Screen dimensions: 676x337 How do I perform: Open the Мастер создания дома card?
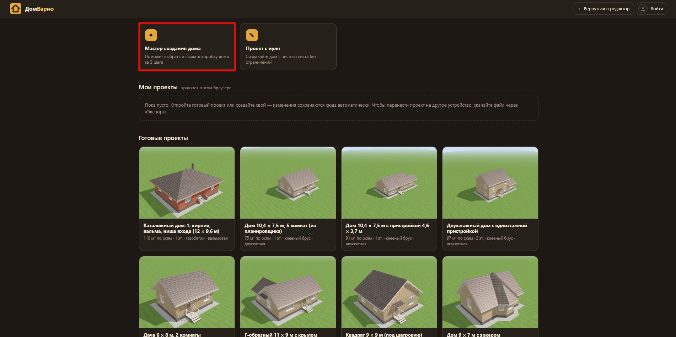[x=187, y=47]
